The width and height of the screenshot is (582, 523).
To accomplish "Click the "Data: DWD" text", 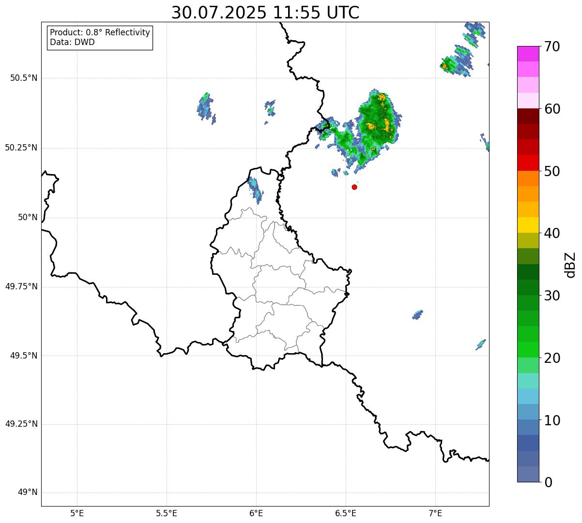I will coord(72,42).
